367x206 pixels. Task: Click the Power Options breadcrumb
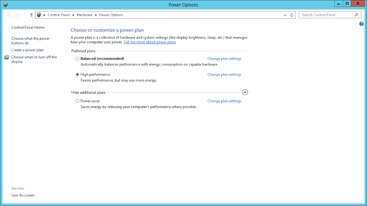(x=111, y=15)
